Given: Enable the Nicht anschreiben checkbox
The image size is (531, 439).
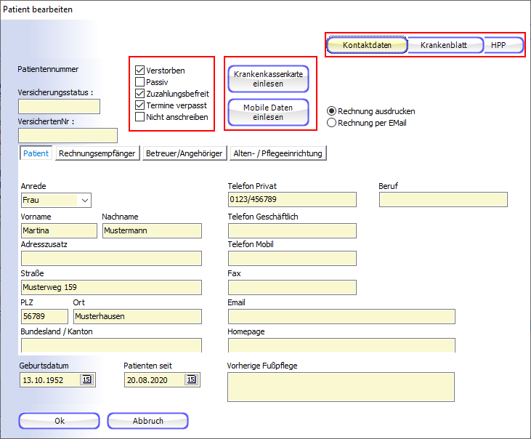Looking at the screenshot, I should pos(140,117).
